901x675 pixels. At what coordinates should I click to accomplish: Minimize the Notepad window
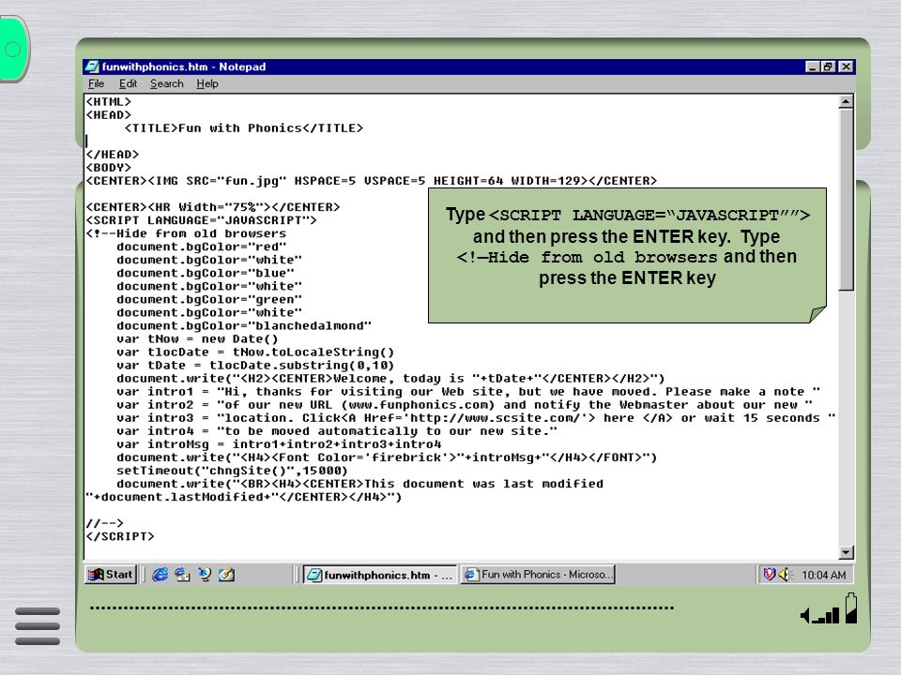point(812,67)
